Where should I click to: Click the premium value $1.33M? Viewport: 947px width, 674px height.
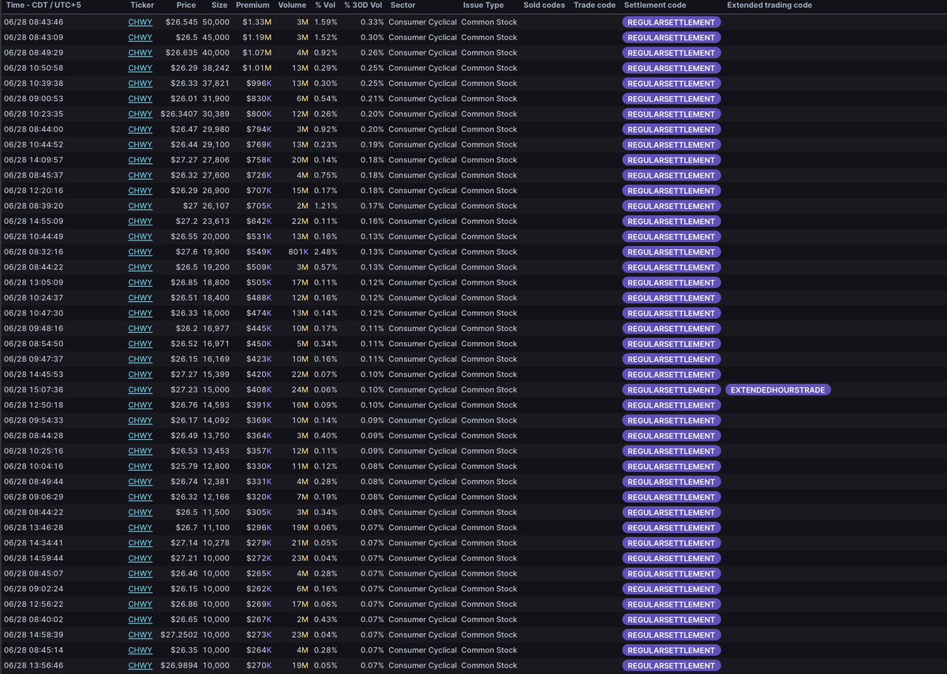pyautogui.click(x=257, y=22)
